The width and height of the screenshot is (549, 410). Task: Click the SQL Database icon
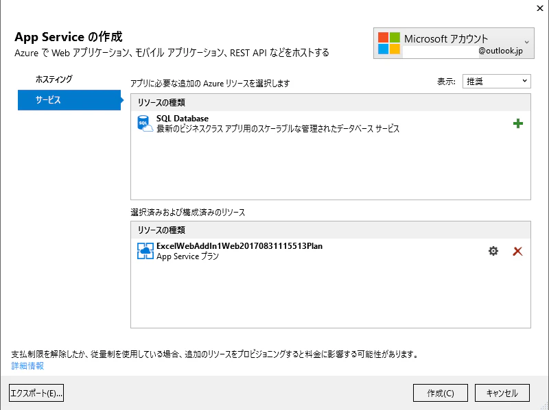click(x=145, y=123)
